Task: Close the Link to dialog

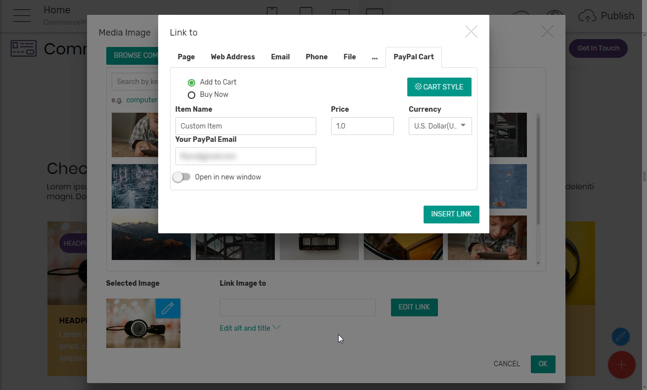Action: pyautogui.click(x=471, y=32)
